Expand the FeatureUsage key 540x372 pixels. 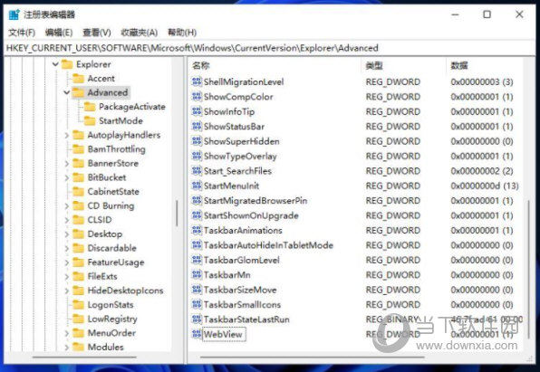(x=67, y=262)
